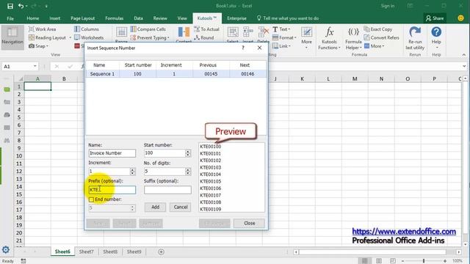
Task: Collapse the ribbon with arrow
Action: [463, 55]
